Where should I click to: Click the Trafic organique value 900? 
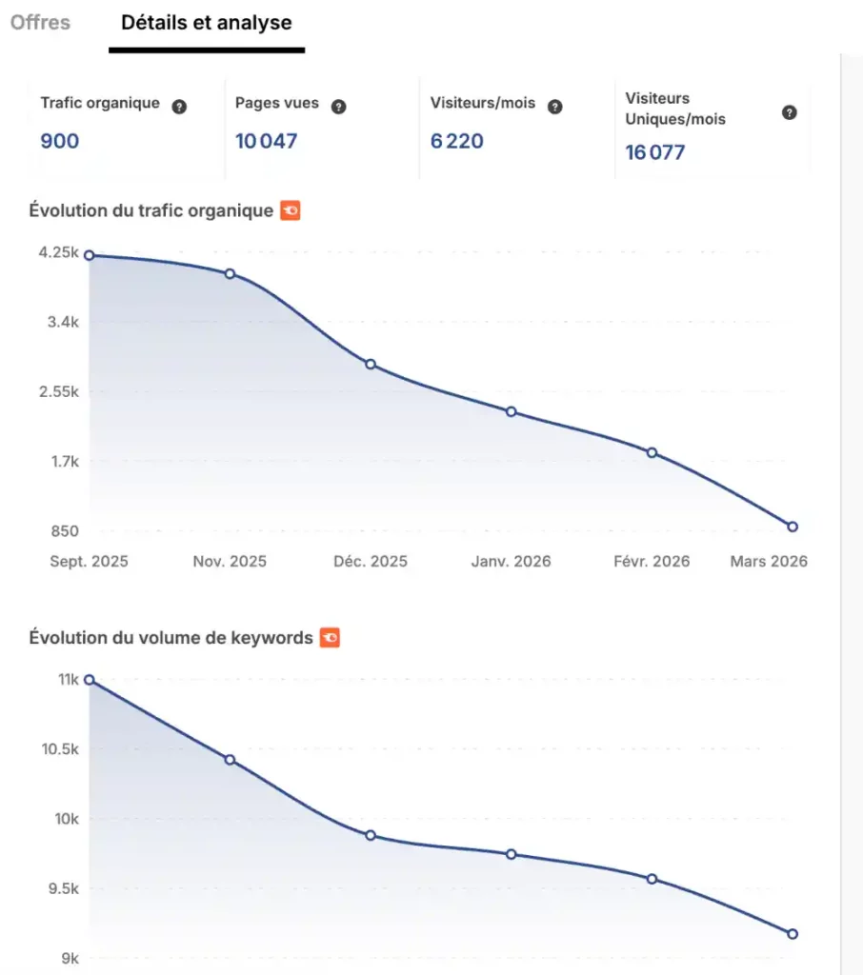[x=60, y=141]
